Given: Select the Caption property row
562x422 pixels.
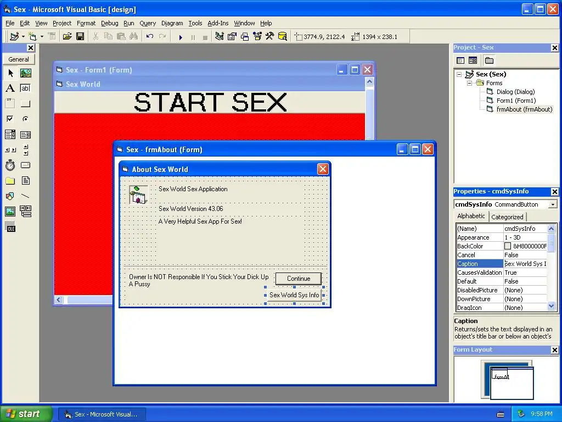Looking at the screenshot, I should [502, 264].
